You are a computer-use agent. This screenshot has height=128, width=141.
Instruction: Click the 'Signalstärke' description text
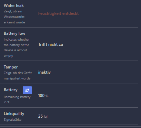click(12, 120)
